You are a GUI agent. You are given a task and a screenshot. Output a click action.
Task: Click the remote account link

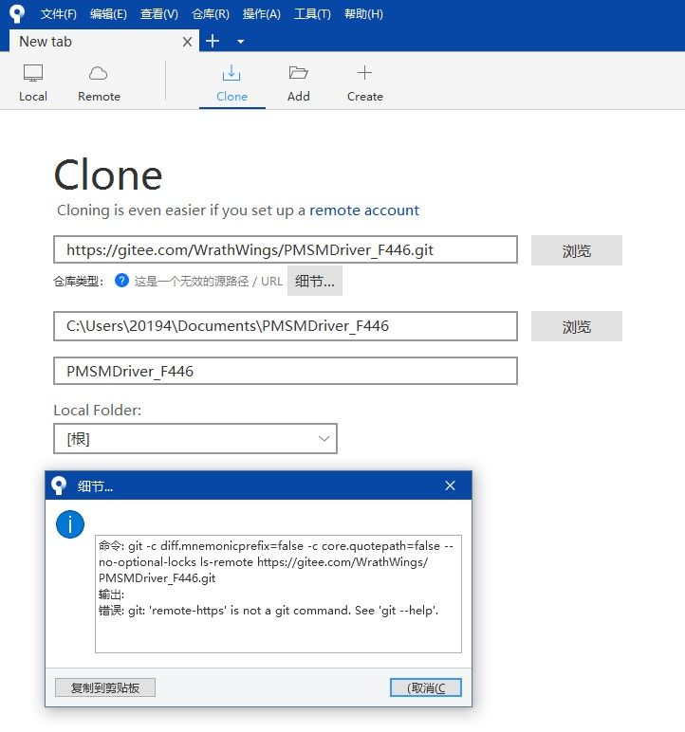(x=364, y=210)
